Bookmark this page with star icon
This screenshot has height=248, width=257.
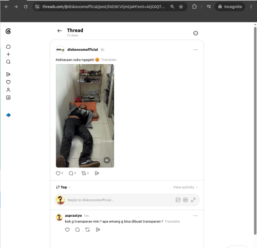click(181, 7)
